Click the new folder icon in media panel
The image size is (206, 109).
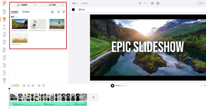click(x=52, y=12)
